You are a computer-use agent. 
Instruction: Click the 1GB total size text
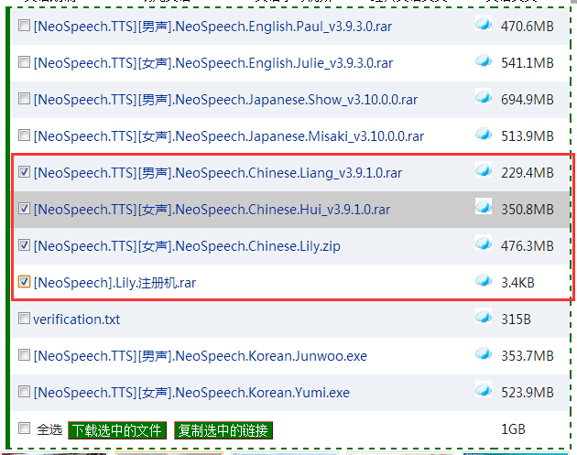point(513,429)
